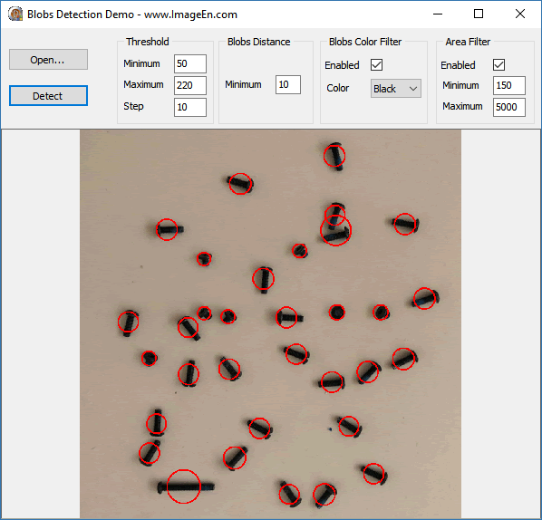
Task: Click the Threshold Step field
Action: [190, 107]
